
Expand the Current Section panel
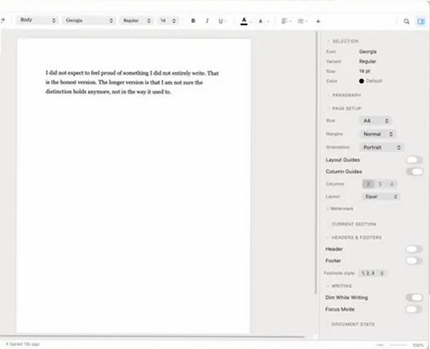[x=352, y=224]
